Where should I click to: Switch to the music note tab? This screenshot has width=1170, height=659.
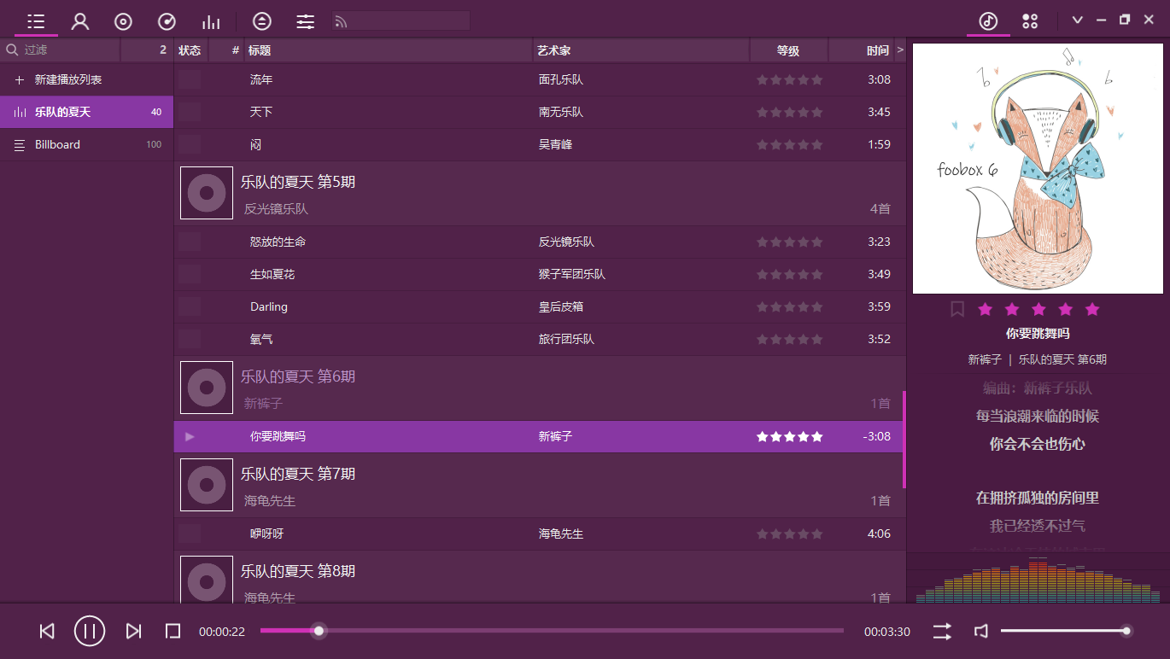(988, 20)
